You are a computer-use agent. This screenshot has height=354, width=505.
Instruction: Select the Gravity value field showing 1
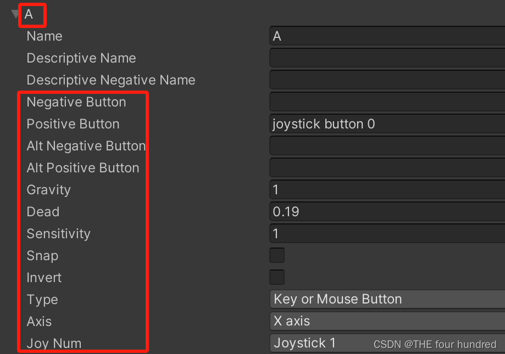(385, 189)
